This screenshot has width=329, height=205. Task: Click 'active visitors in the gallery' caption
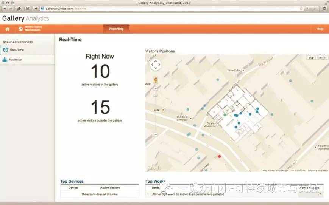[x=100, y=85]
